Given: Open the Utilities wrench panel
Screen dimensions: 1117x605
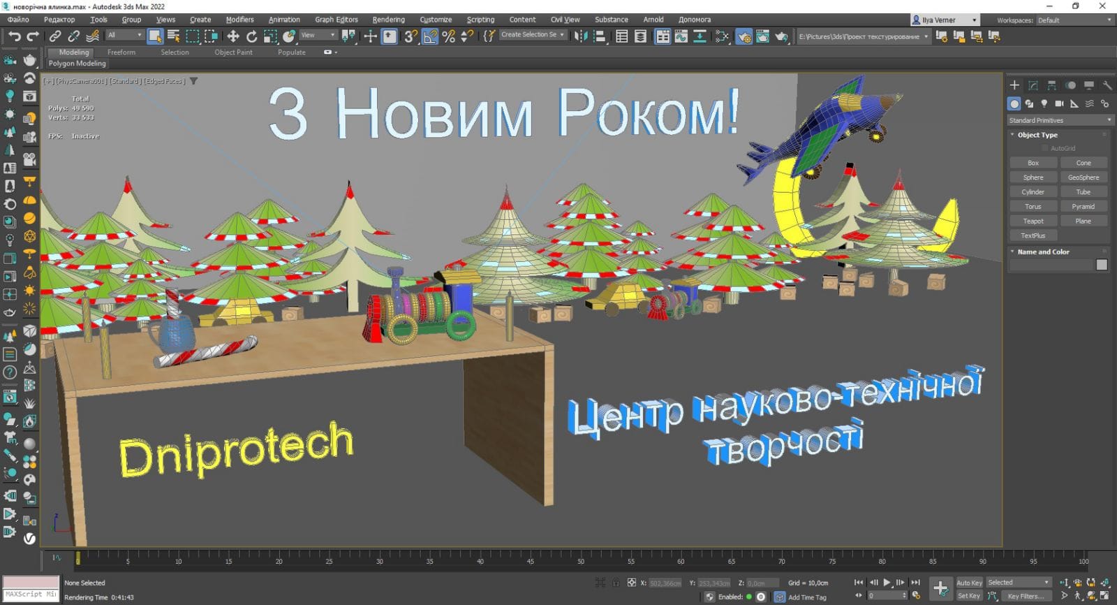Looking at the screenshot, I should tap(1107, 85).
